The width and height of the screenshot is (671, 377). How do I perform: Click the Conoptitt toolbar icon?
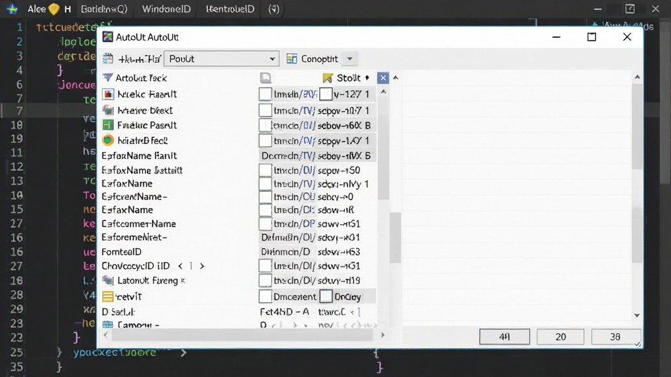click(292, 59)
